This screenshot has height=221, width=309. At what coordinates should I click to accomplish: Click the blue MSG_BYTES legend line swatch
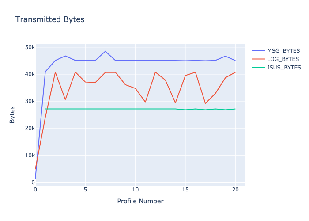point(258,50)
